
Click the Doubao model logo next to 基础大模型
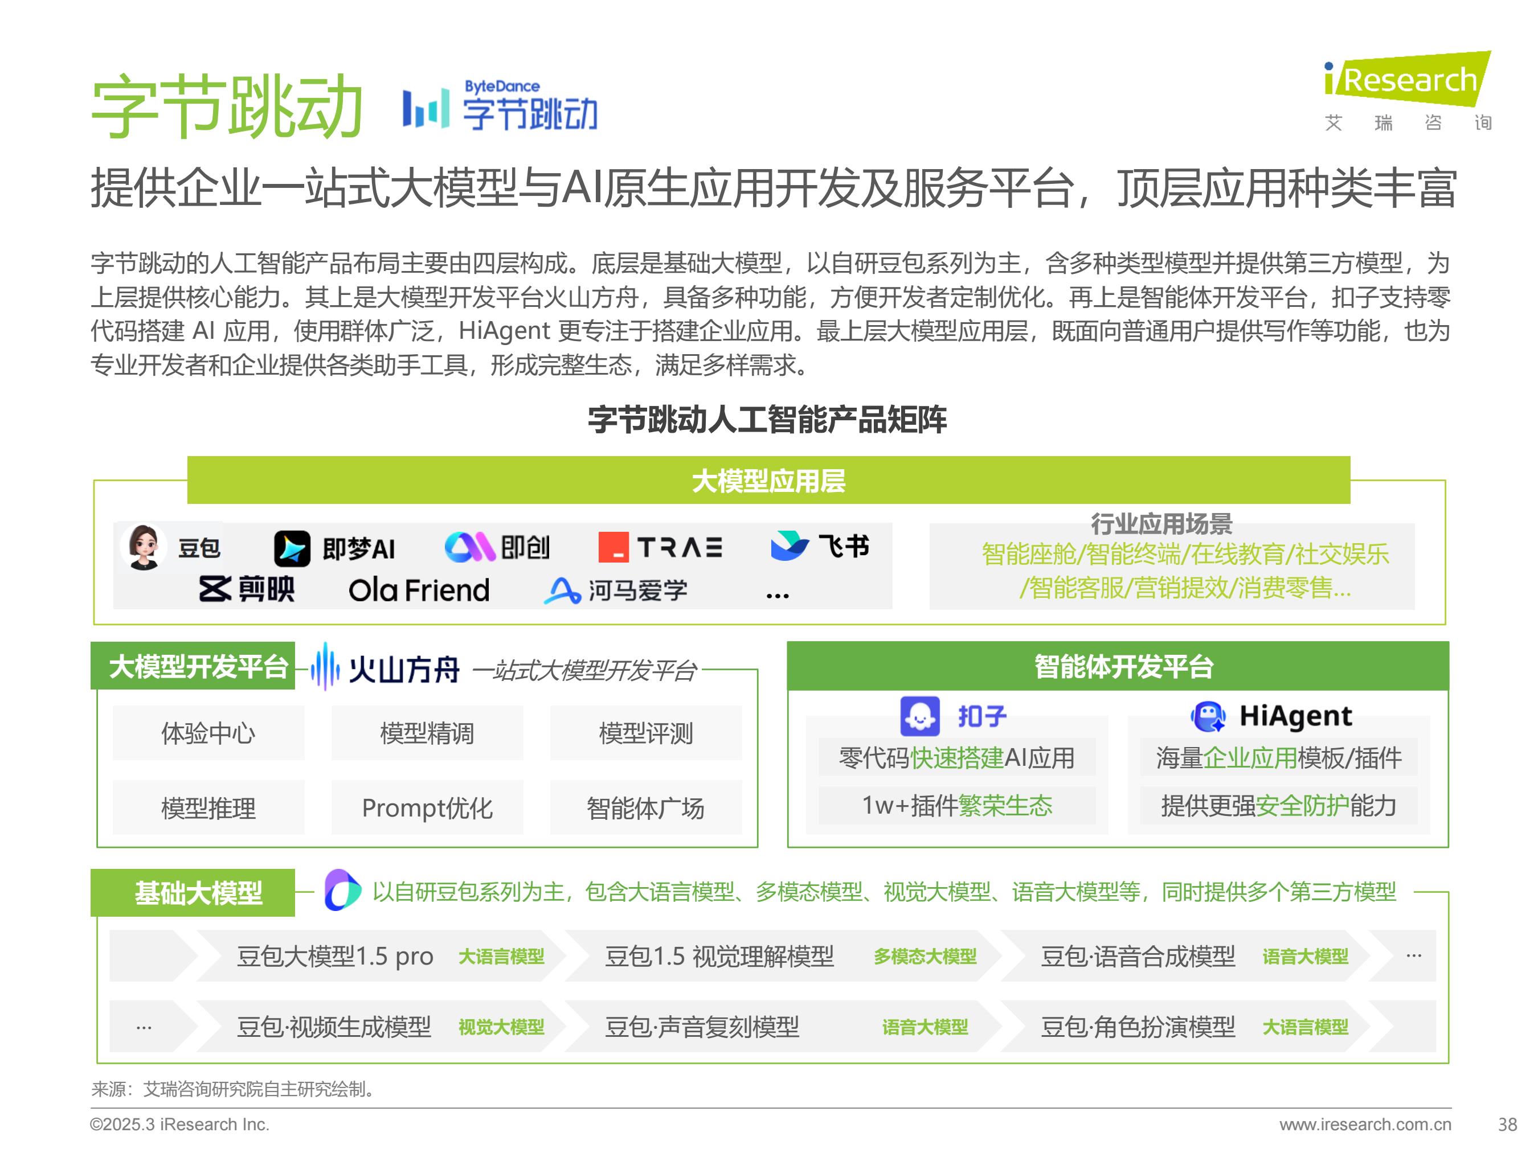(343, 889)
